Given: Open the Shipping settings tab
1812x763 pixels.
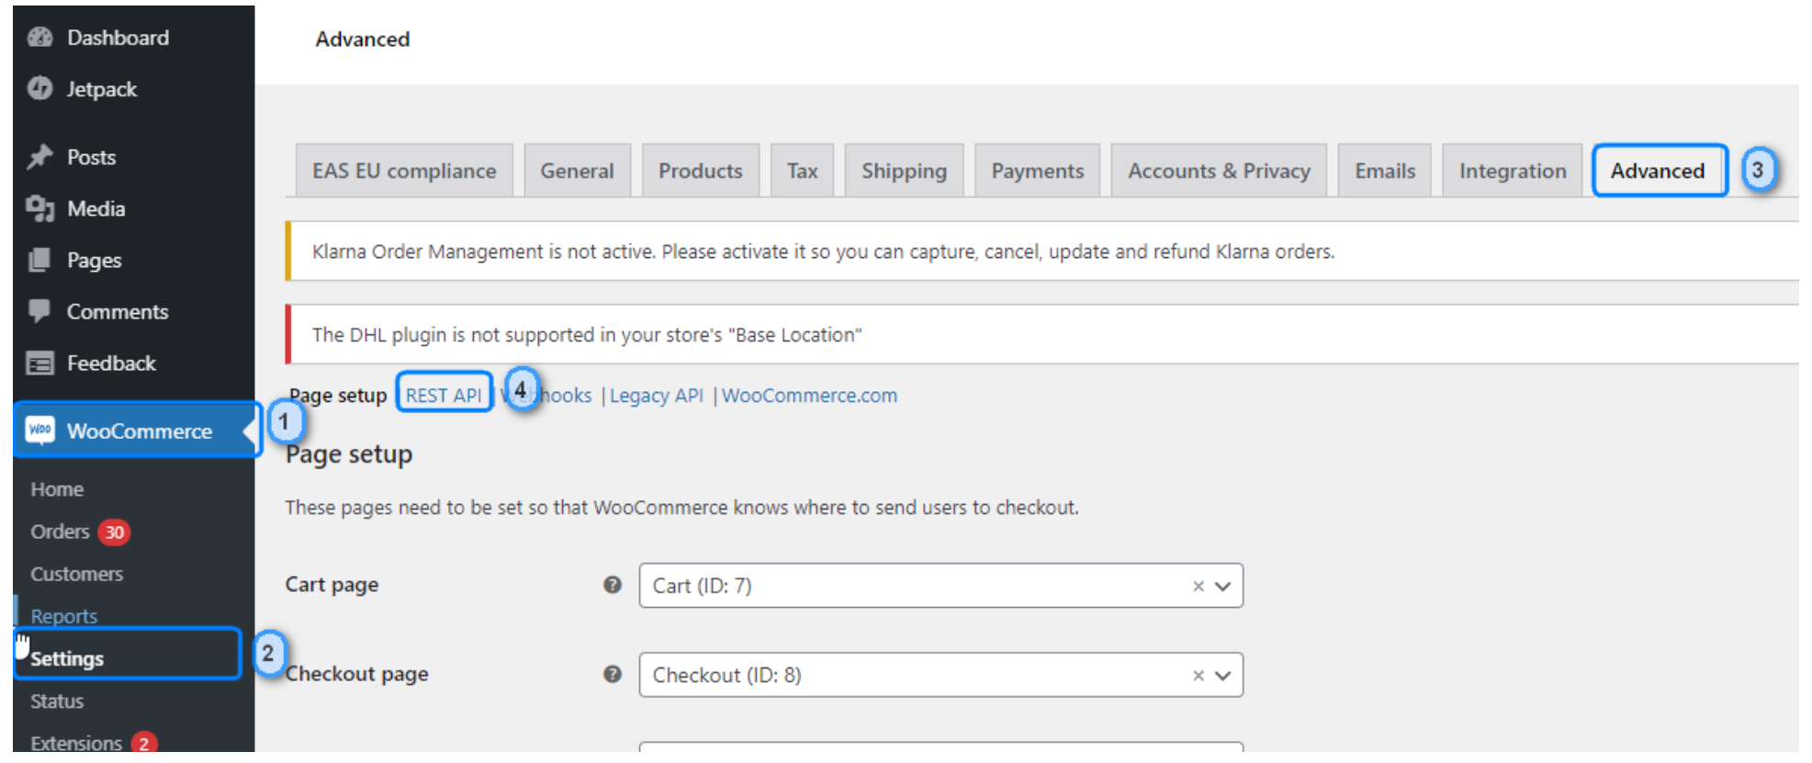Looking at the screenshot, I should 904,171.
